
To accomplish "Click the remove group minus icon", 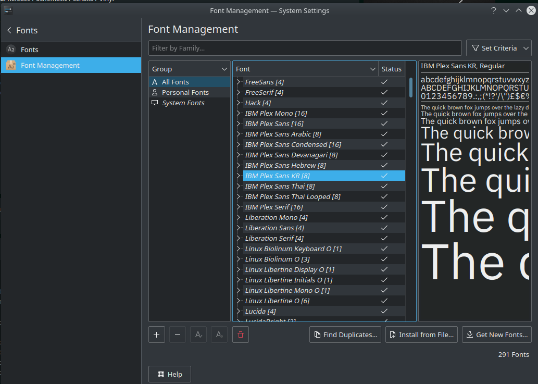I will point(178,335).
